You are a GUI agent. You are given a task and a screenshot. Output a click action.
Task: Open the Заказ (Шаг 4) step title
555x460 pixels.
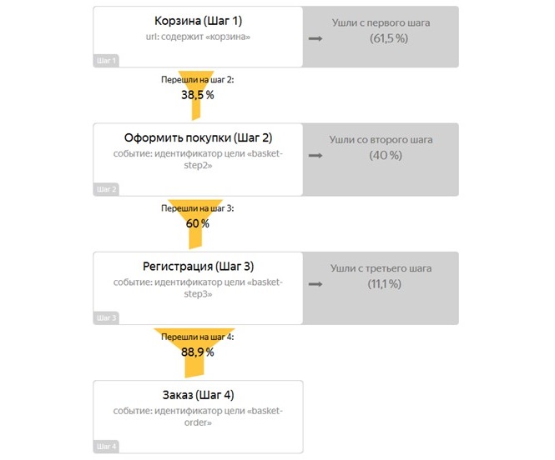point(199,395)
